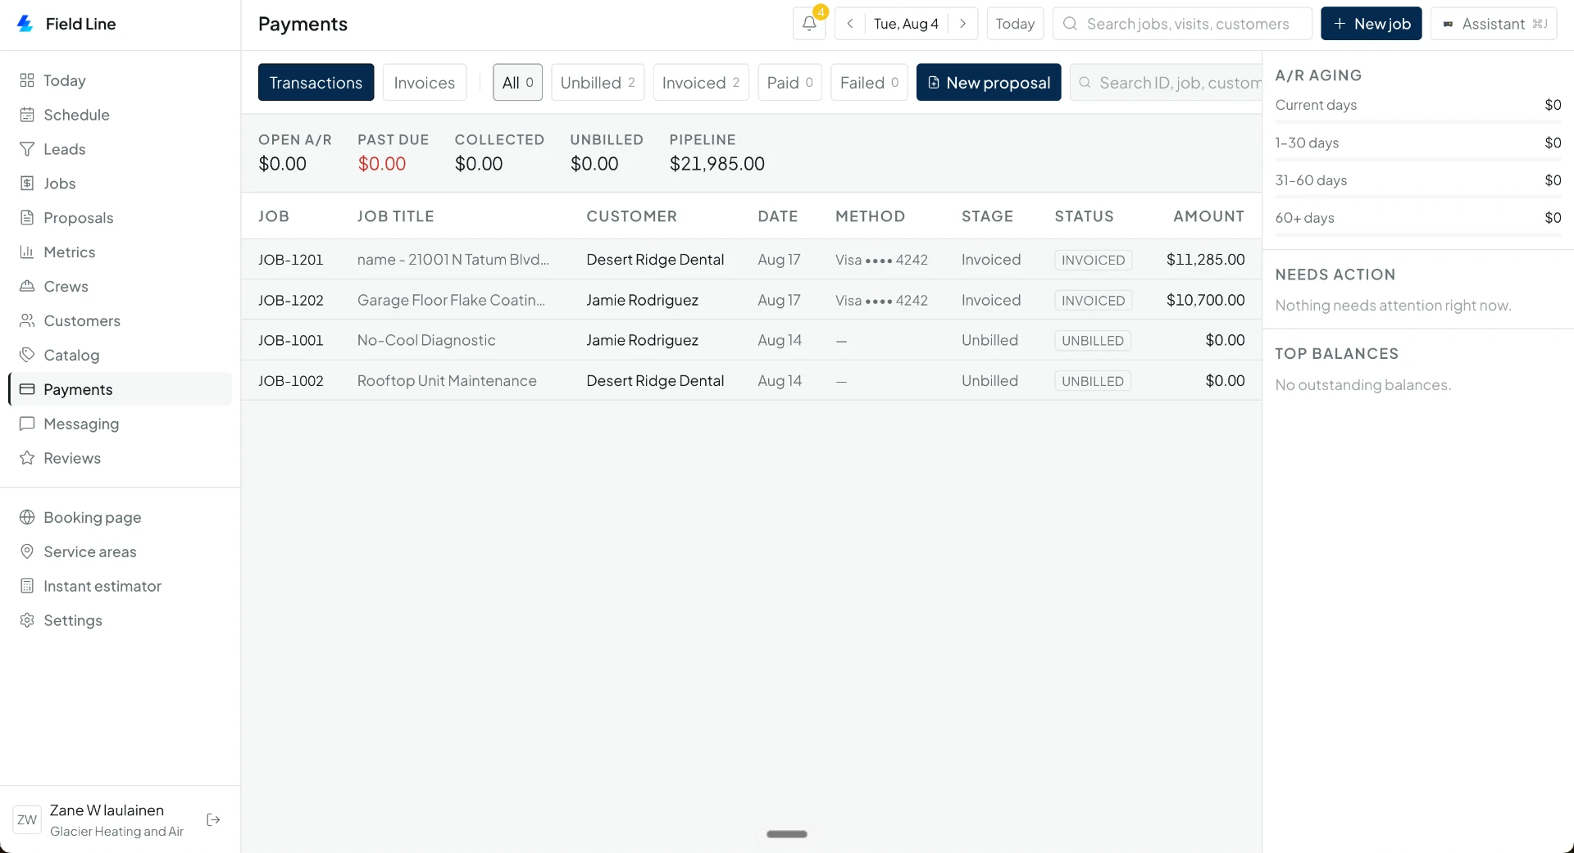Switch to the Invoices tab
This screenshot has height=853, width=1574.
pyautogui.click(x=424, y=83)
